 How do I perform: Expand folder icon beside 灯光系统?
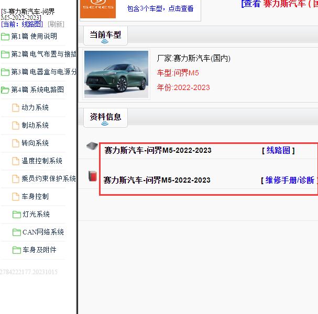coord(16,215)
